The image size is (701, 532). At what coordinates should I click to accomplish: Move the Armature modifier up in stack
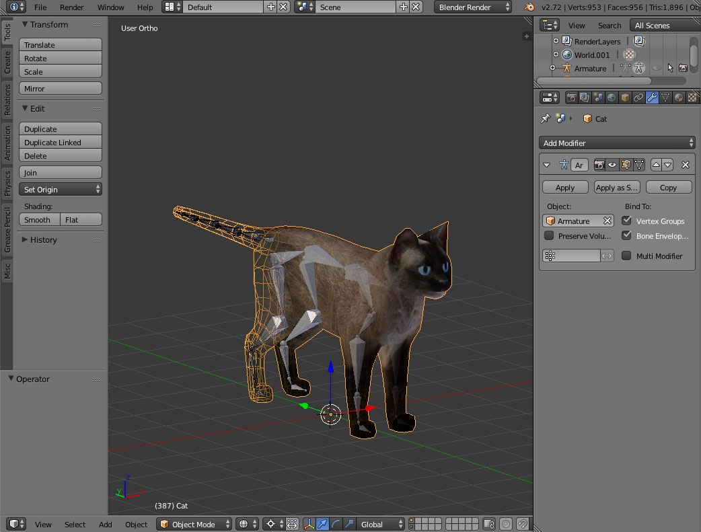point(656,165)
